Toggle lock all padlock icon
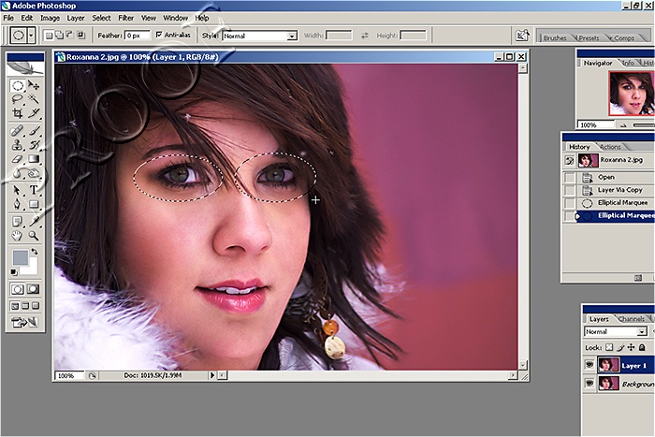 pyautogui.click(x=642, y=347)
